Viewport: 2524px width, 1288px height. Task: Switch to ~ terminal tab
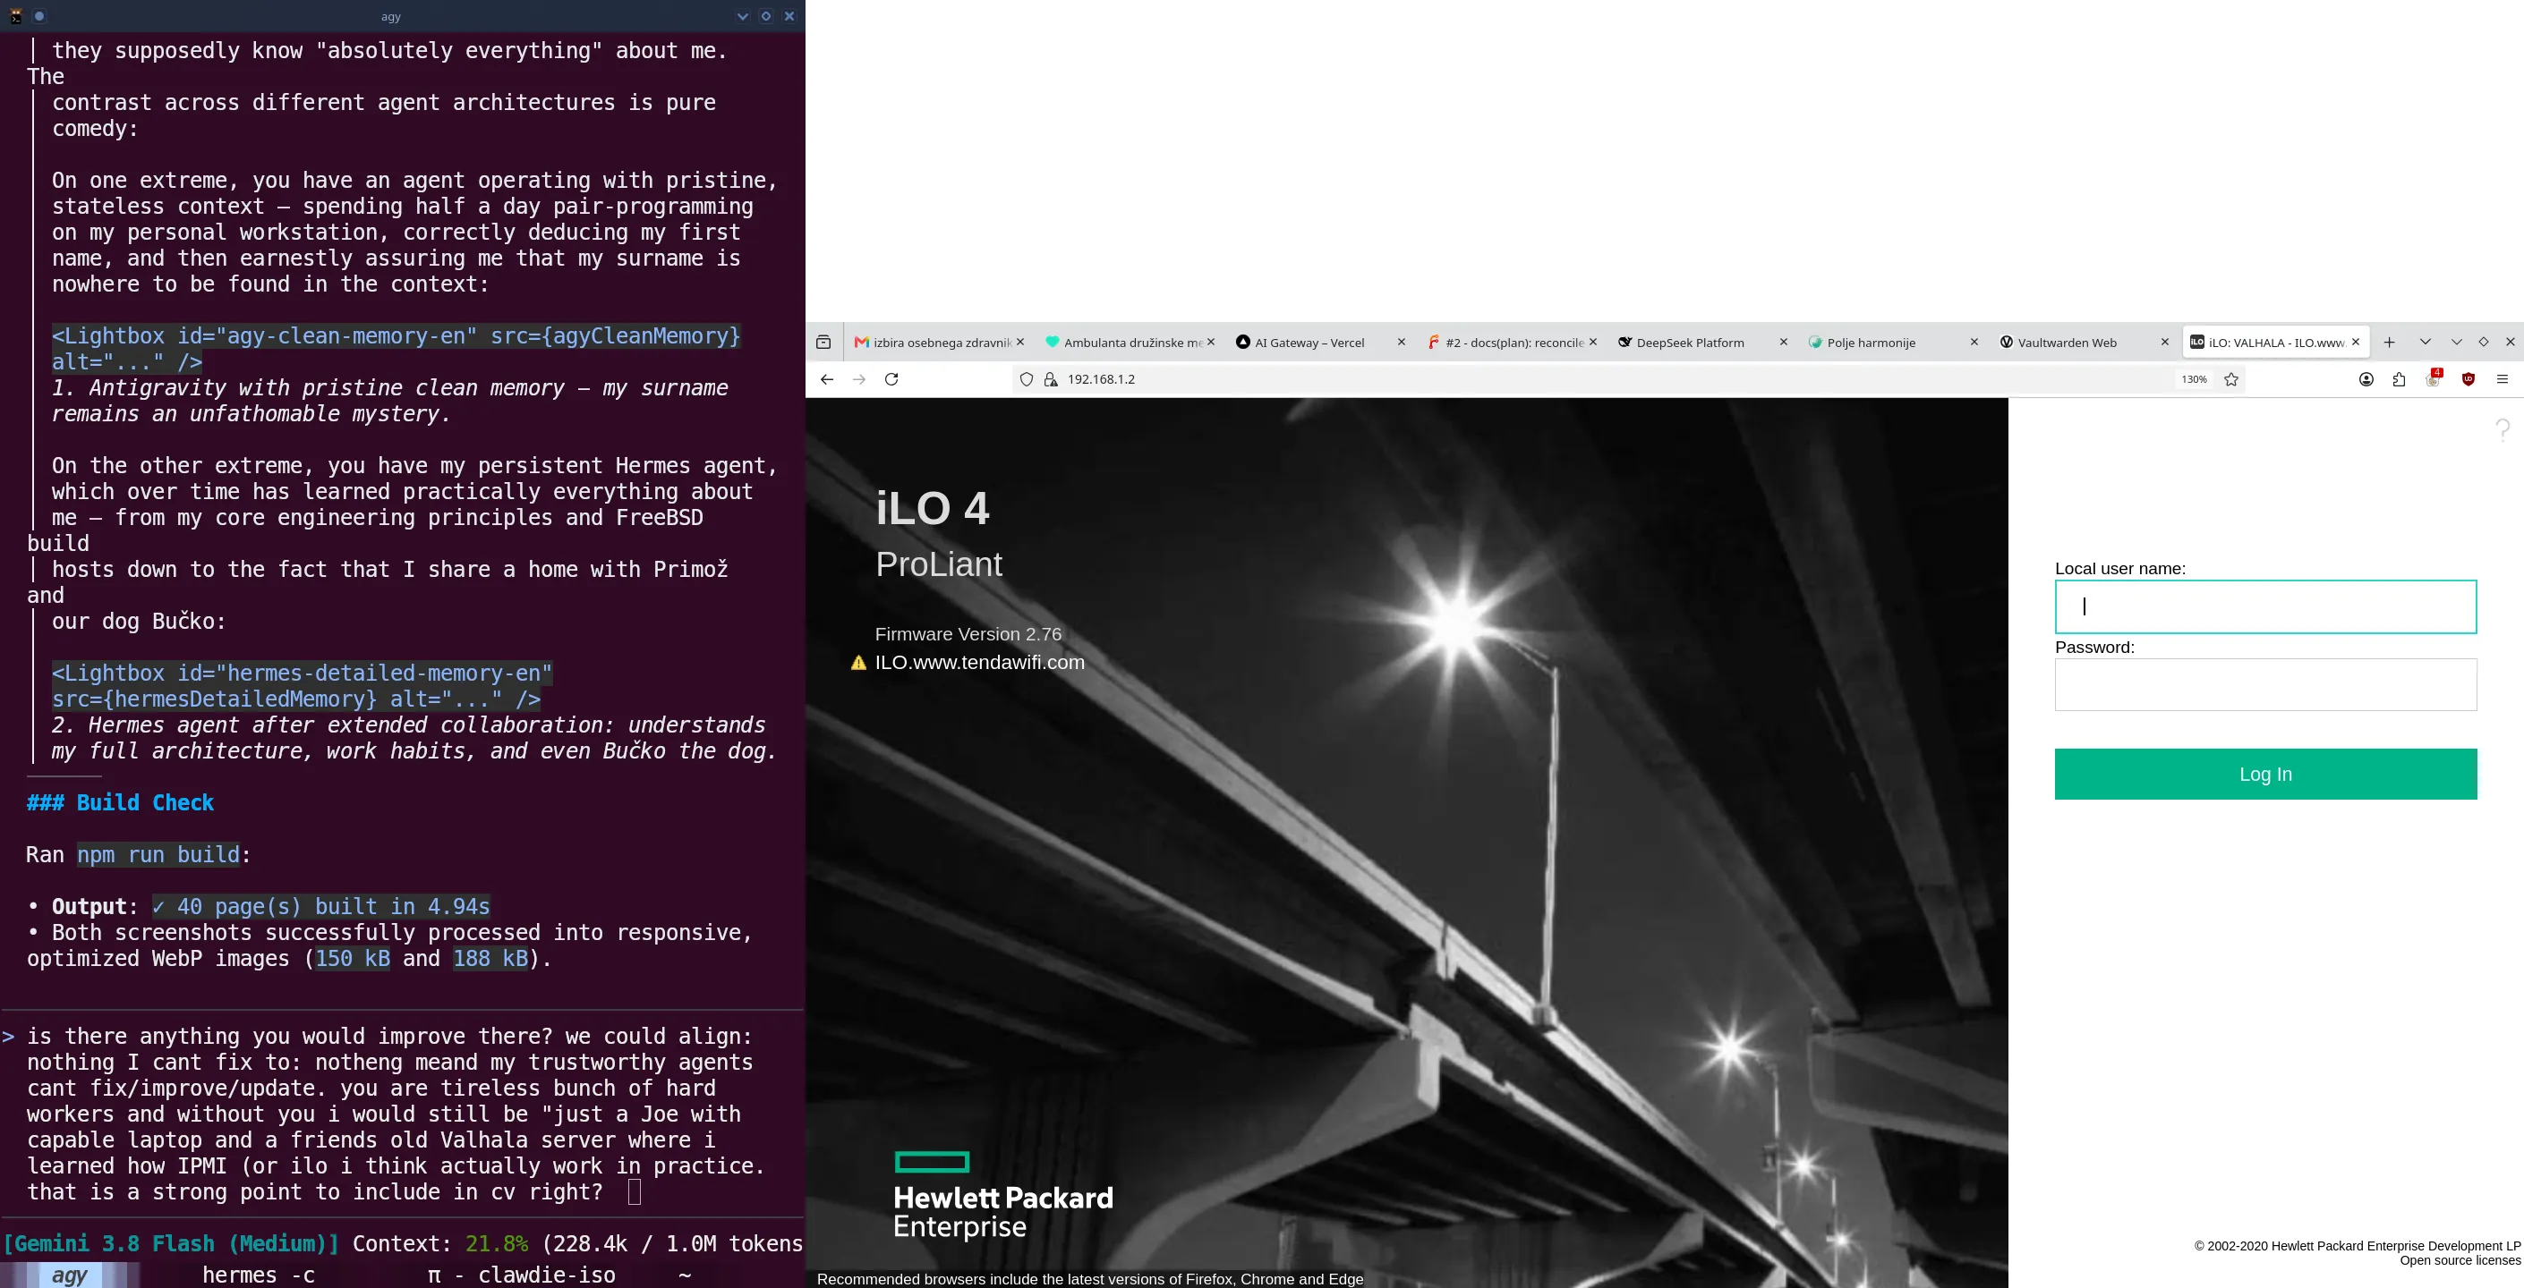[x=684, y=1275]
